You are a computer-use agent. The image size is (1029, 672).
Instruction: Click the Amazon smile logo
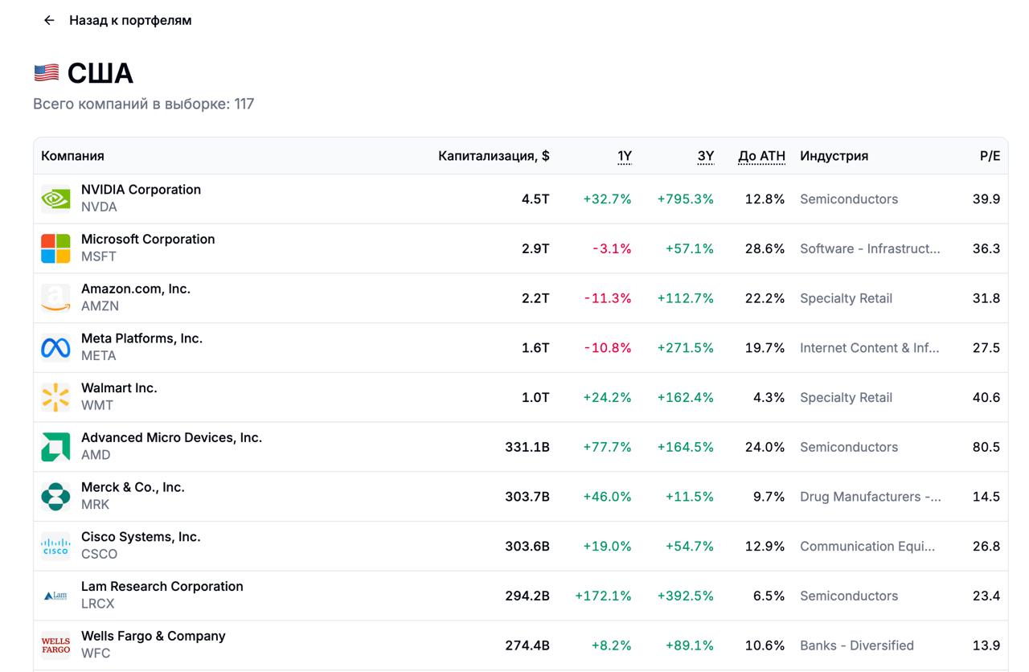(x=55, y=297)
